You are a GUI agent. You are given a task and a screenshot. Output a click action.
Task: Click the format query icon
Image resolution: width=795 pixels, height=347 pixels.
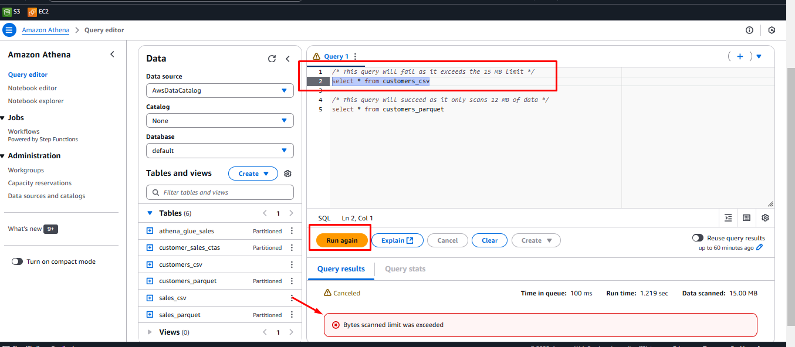click(728, 217)
